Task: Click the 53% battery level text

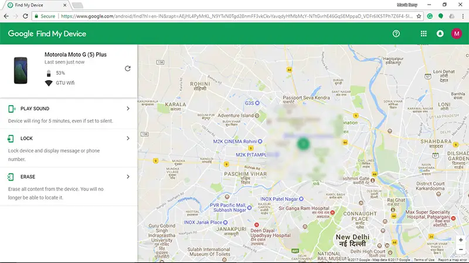Action: click(x=60, y=73)
